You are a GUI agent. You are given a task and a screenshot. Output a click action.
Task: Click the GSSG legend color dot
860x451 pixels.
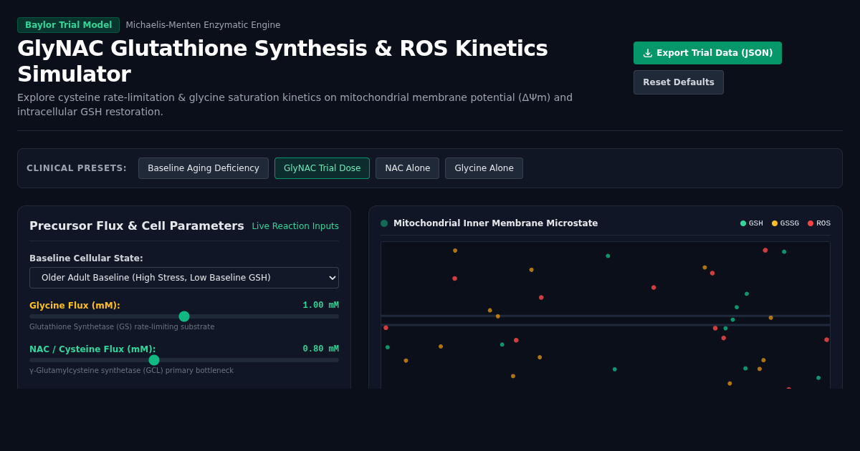pyautogui.click(x=775, y=223)
